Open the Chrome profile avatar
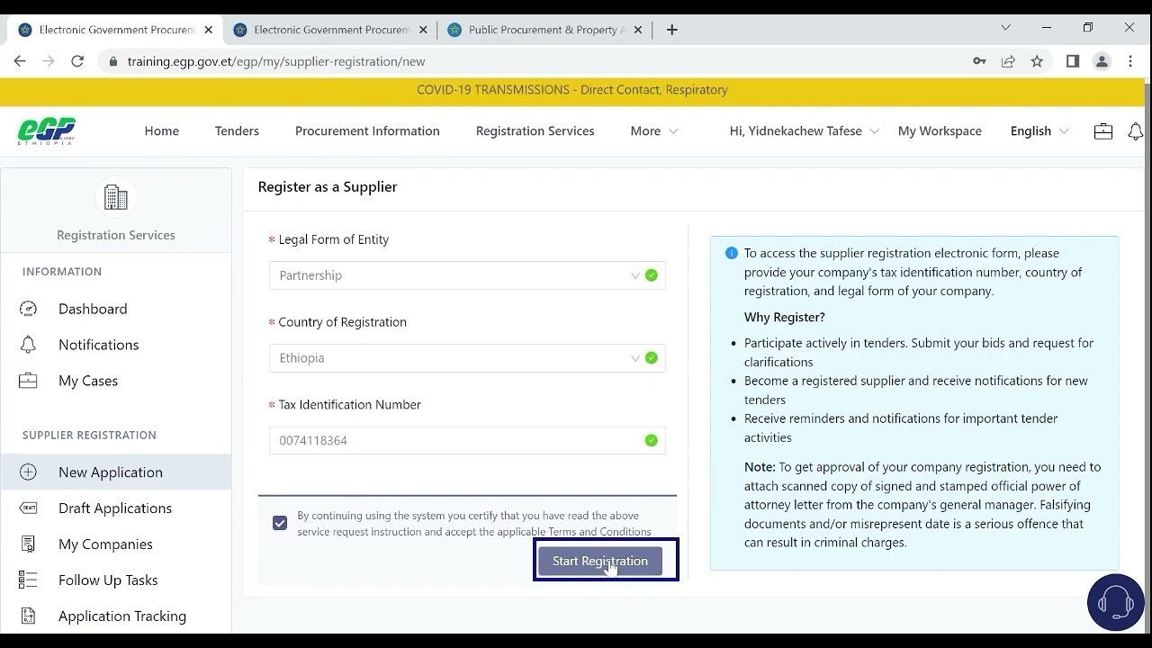 point(1102,61)
